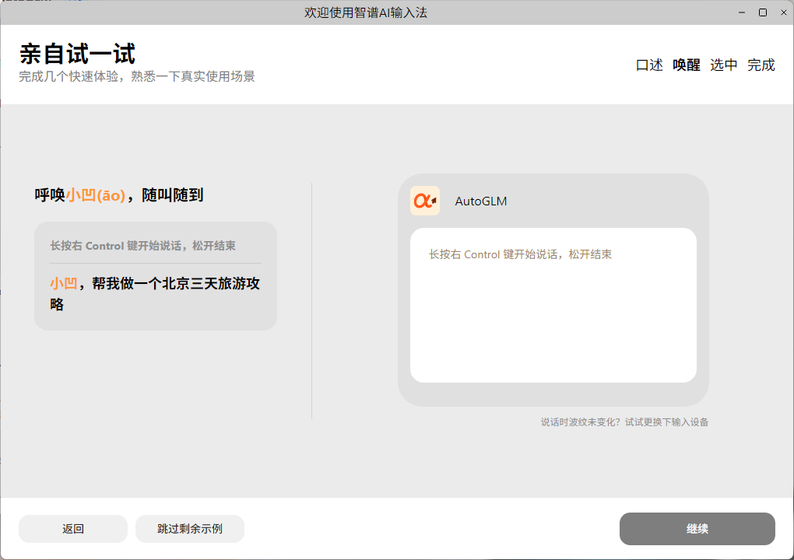Close the 智谱AI输入法 welcome window
The width and height of the screenshot is (794, 560).
click(781, 12)
